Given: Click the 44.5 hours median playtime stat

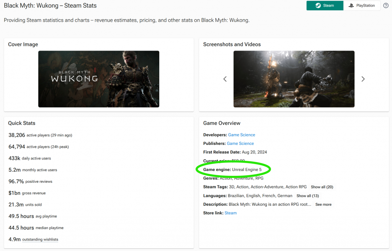Looking at the screenshot, I should (x=36, y=228).
